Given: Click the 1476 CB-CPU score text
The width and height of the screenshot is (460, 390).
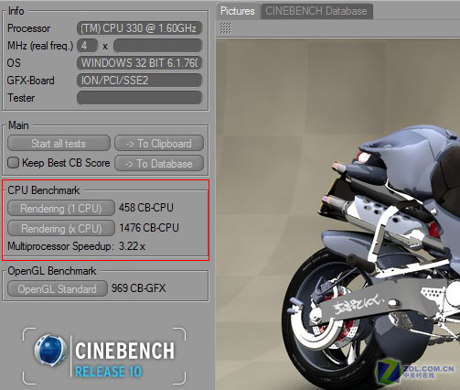Looking at the screenshot, I should pos(149,228).
